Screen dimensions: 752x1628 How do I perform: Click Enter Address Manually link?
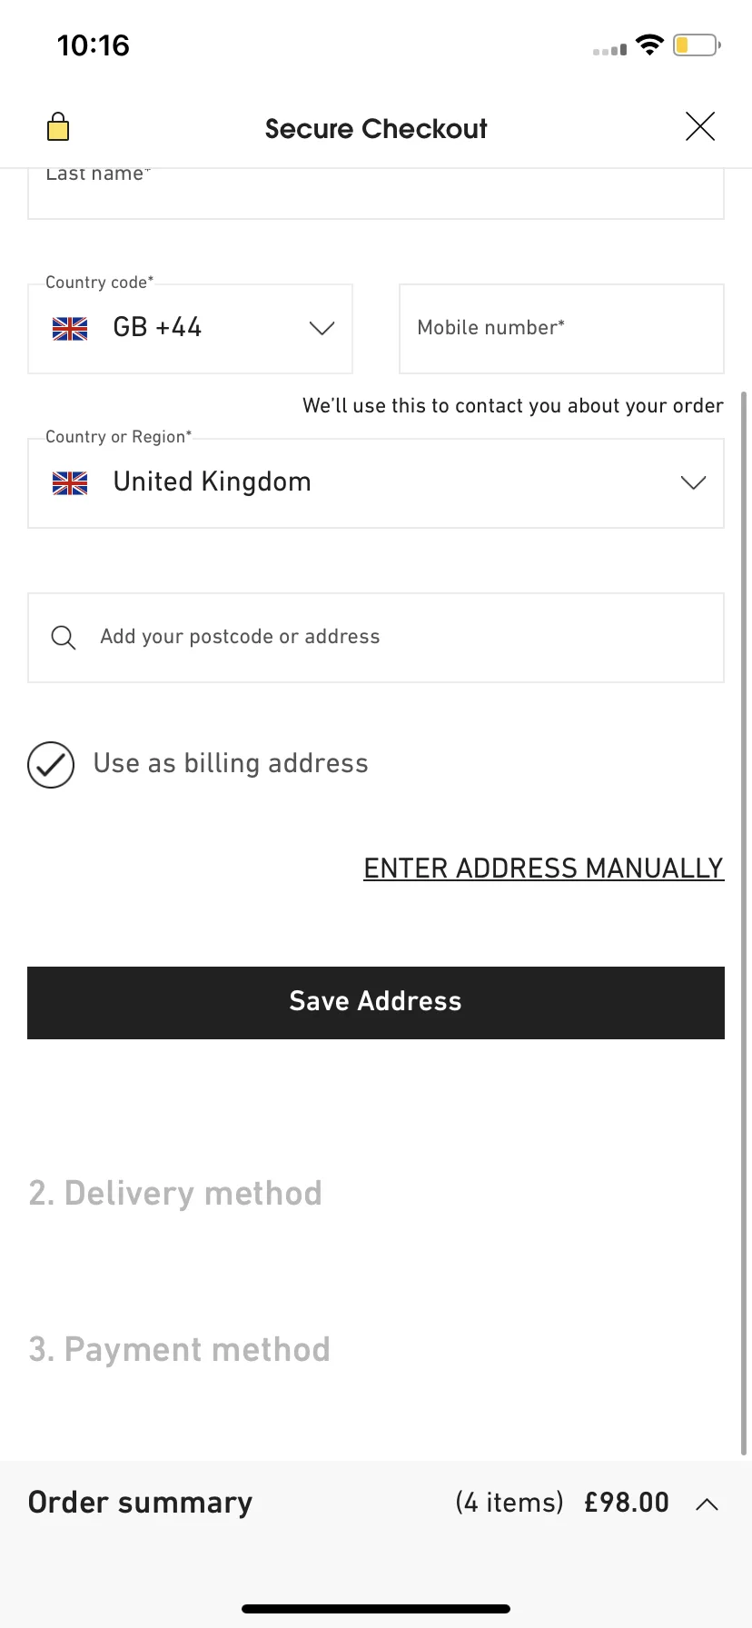[544, 869]
